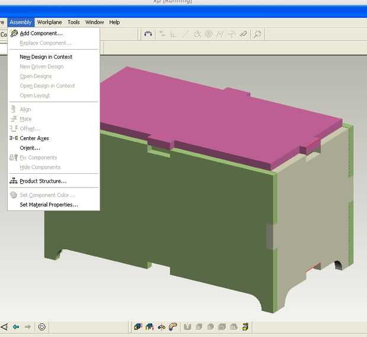367x337 pixels.
Task: Click the New Driven Design entry
Action: tap(54, 67)
